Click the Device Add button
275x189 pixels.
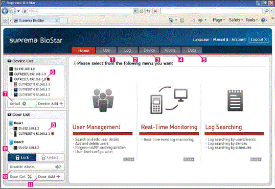(50, 104)
